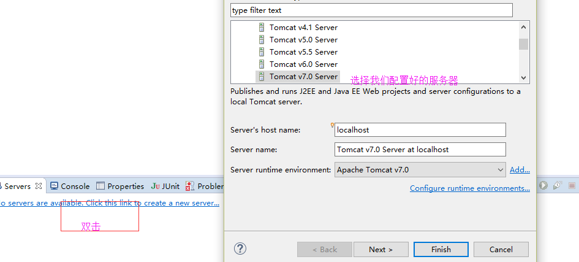Click scroll up arrow of server list
This screenshot has width=579, height=262.
[523, 27]
